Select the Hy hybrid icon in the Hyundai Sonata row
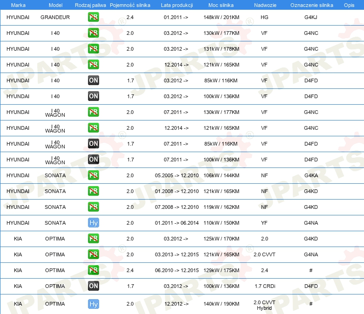Screen dimensions: 364x314 tap(94, 223)
